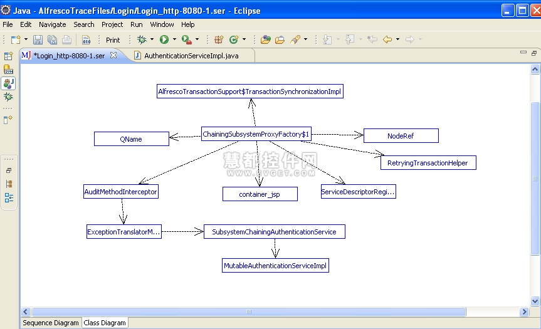This screenshot has width=541, height=329.
Task: Click the New Java Class icon
Action: [x=234, y=39]
